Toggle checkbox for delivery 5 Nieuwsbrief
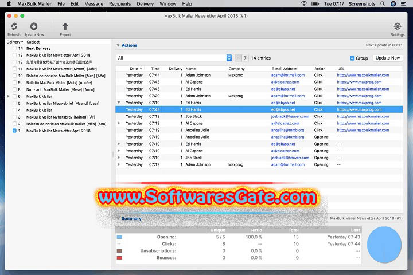Screen dimensions: 413x275 coord(14,104)
